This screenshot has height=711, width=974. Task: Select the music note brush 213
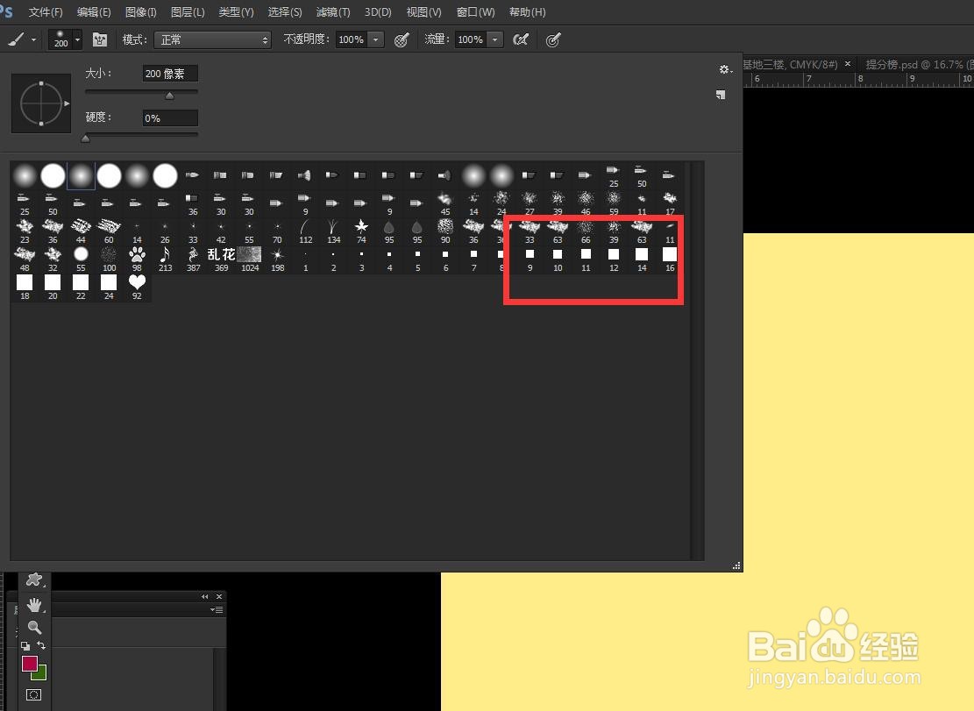coord(165,259)
